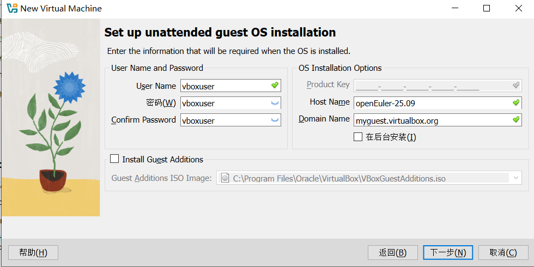Screen dimensions: 534x267
Task: Cancel the wizard with 取消(C)
Action: (x=503, y=252)
